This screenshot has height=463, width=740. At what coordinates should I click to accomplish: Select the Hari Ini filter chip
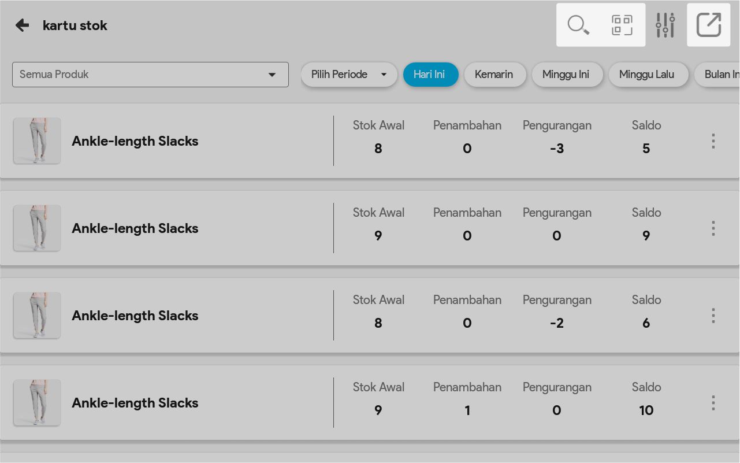coord(430,75)
